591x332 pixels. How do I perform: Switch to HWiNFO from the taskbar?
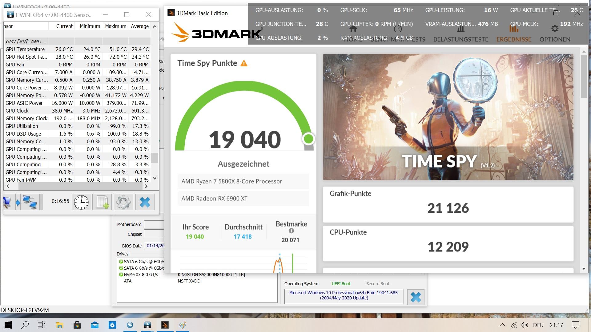click(147, 325)
